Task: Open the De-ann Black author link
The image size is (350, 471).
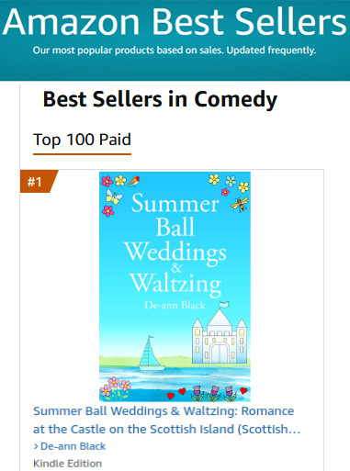Action: click(x=73, y=446)
